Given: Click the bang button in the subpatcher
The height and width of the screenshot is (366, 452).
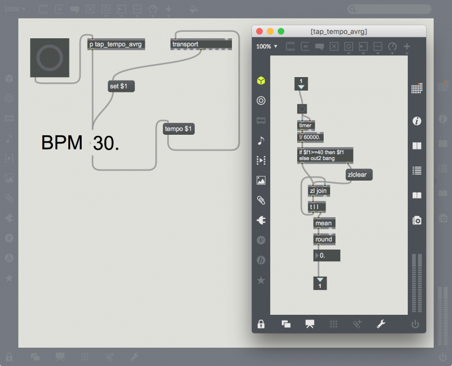Looking at the screenshot, I should point(302,109).
